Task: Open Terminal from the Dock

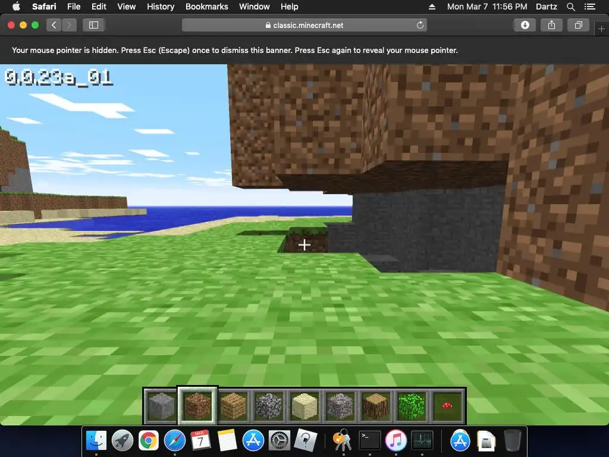Action: coord(369,440)
